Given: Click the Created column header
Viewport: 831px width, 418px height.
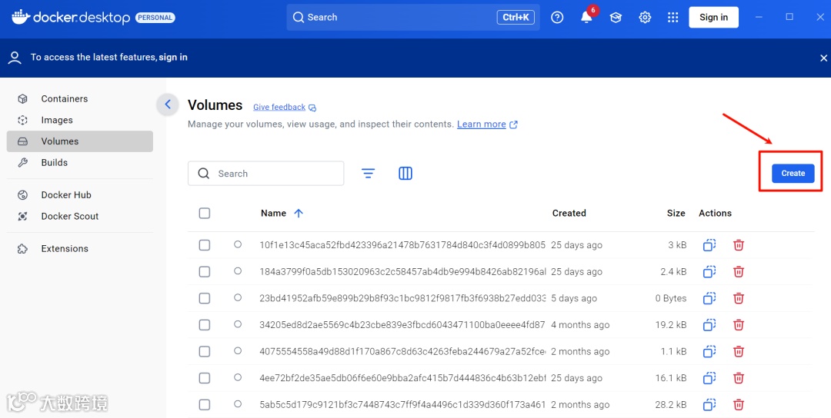Looking at the screenshot, I should 569,214.
